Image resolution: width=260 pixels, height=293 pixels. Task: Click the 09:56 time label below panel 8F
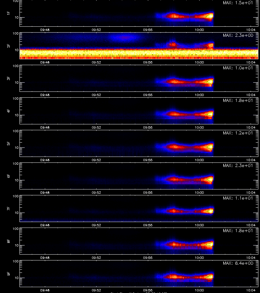148,258
